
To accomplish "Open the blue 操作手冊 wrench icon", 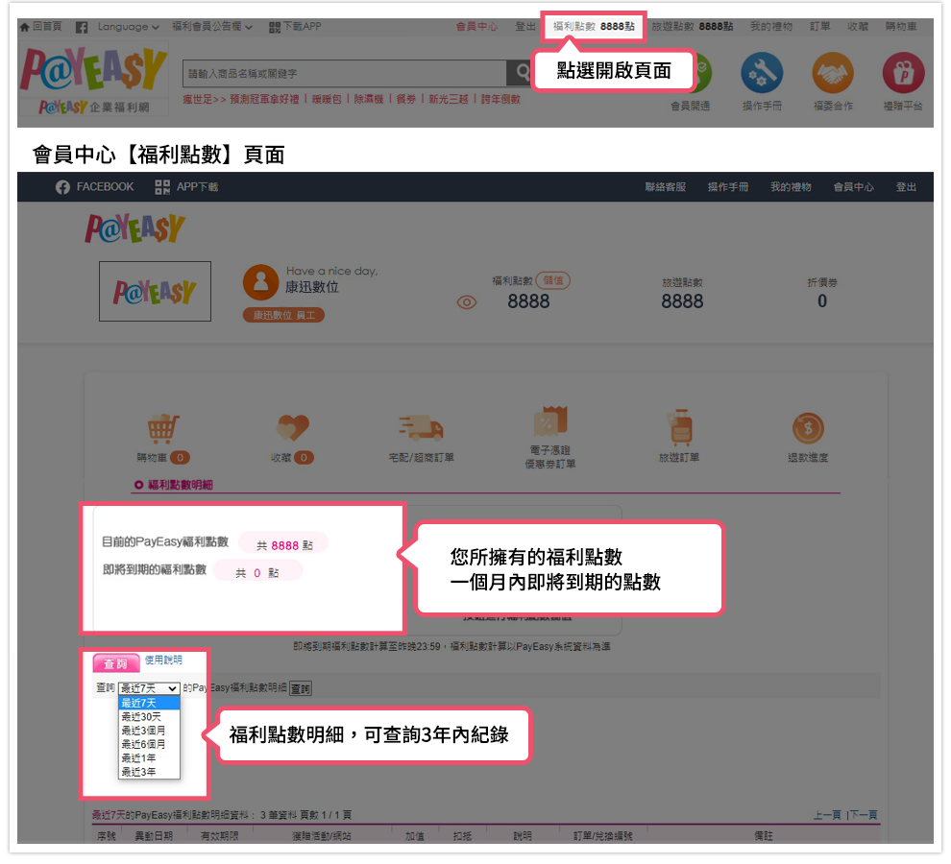I will [762, 73].
